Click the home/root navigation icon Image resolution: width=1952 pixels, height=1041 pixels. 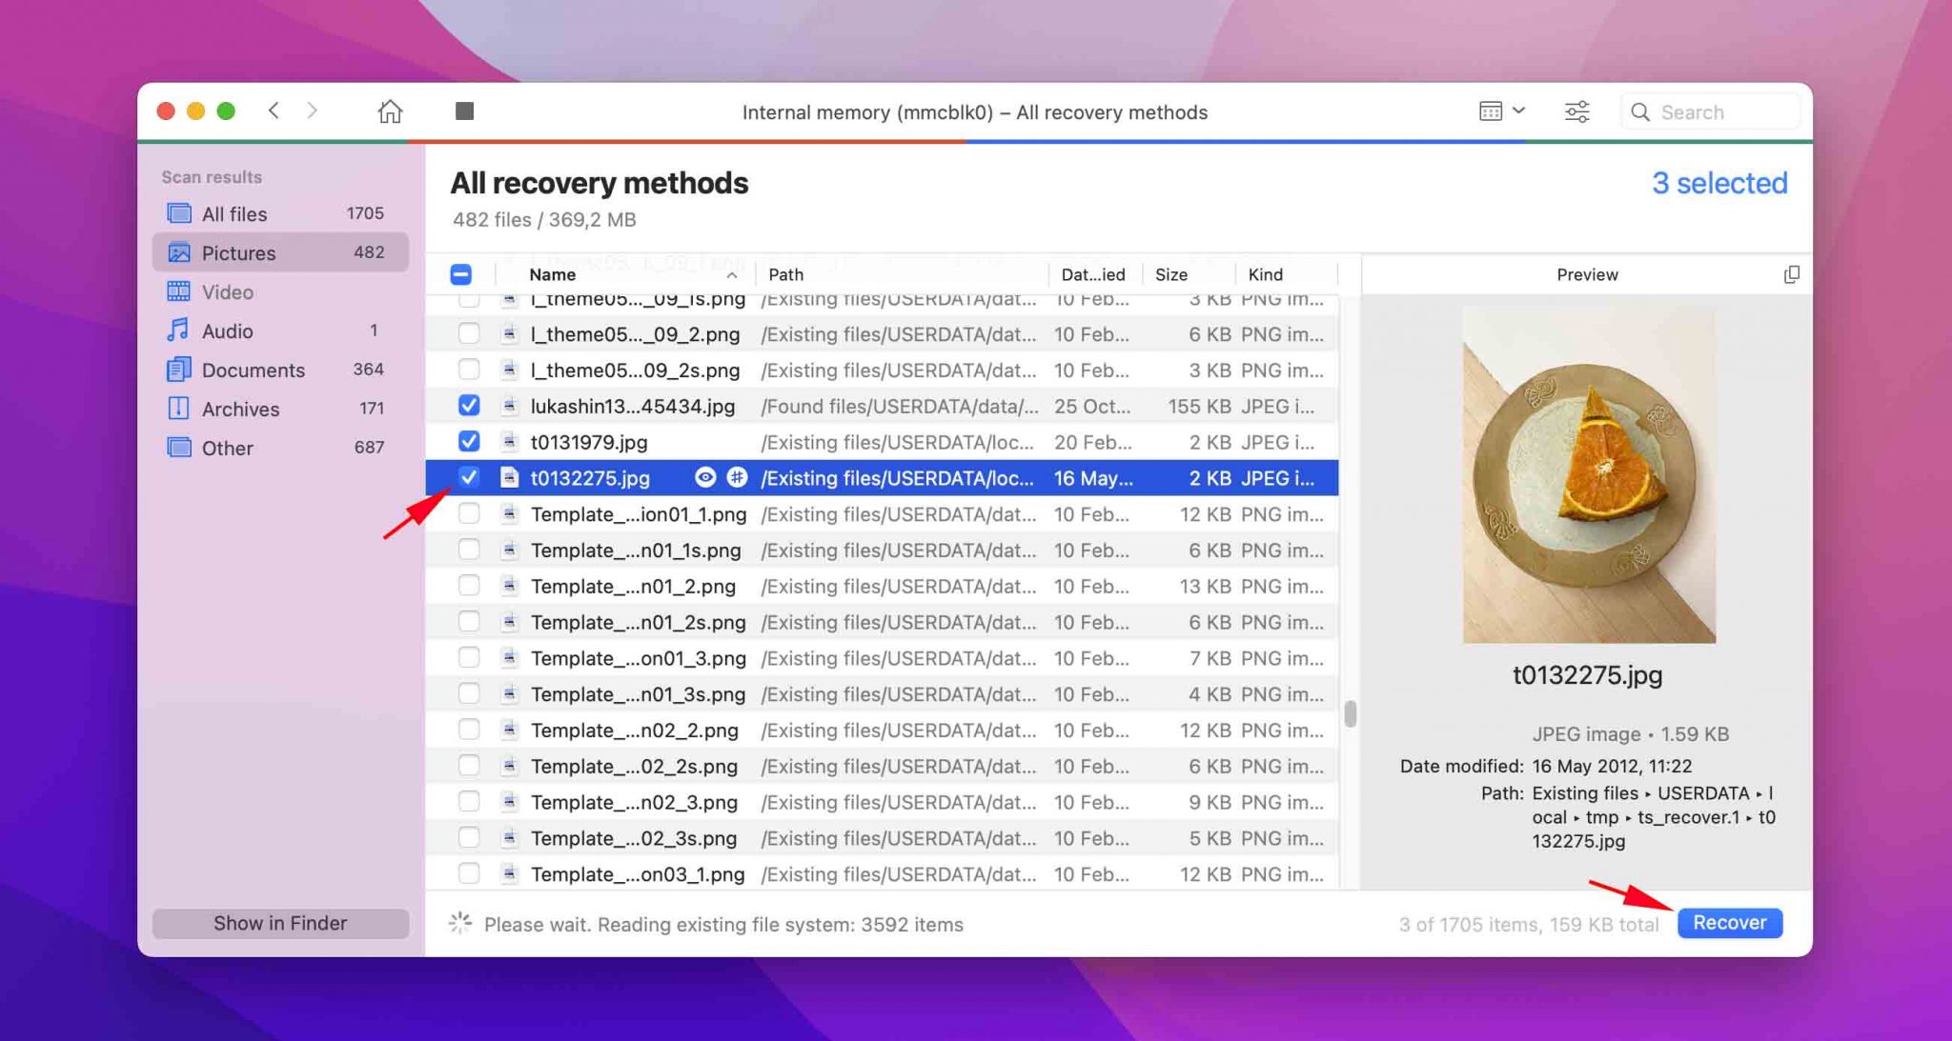pyautogui.click(x=389, y=110)
